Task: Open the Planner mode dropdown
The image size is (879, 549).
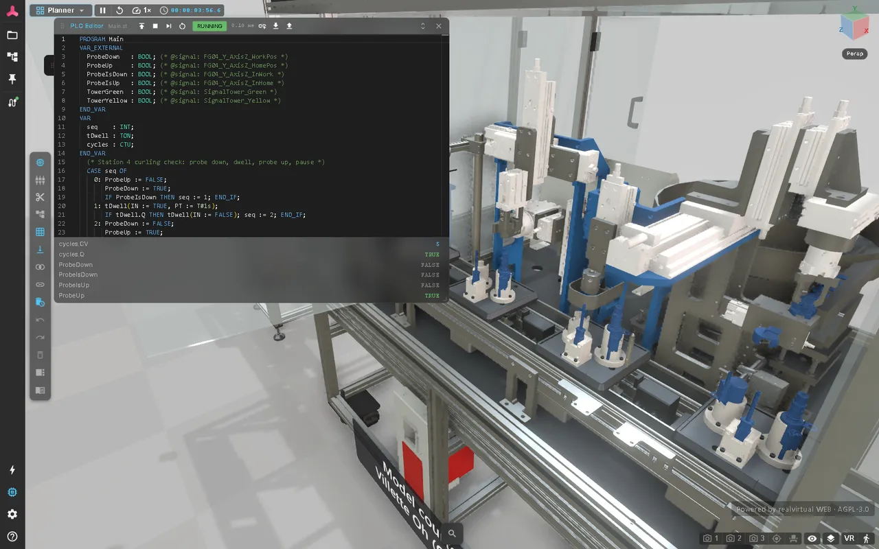Action: [x=60, y=10]
